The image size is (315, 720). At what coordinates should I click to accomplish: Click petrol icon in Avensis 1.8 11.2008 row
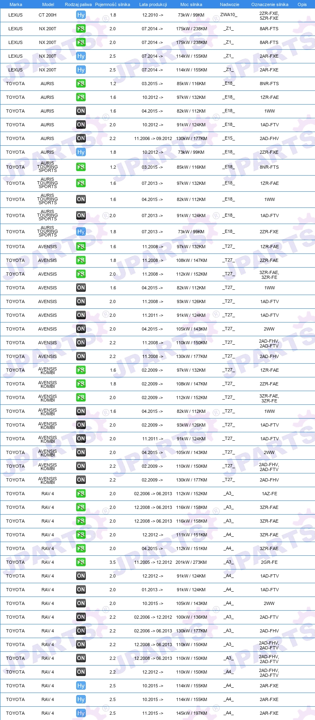pos(81,260)
